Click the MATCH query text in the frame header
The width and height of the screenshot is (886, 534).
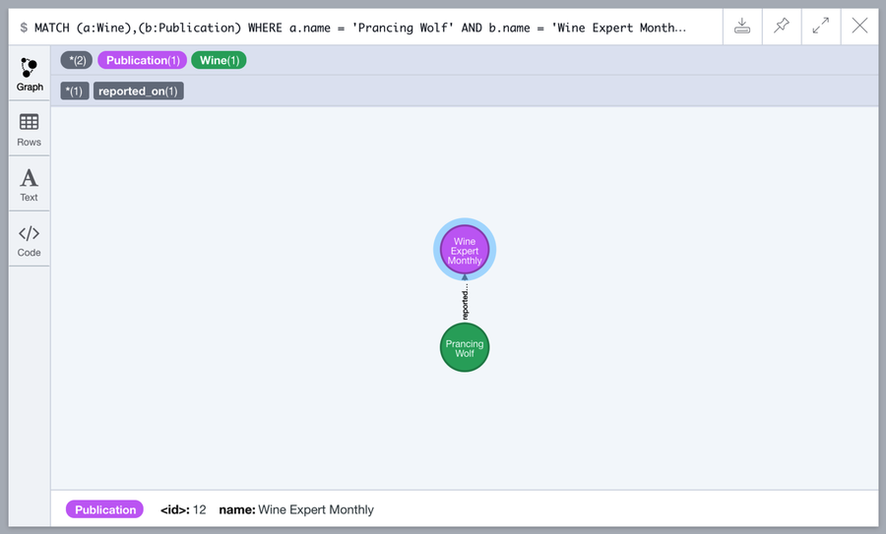click(360, 28)
